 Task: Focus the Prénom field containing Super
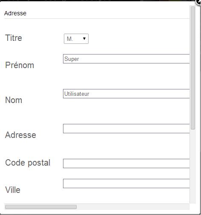[x=126, y=59]
